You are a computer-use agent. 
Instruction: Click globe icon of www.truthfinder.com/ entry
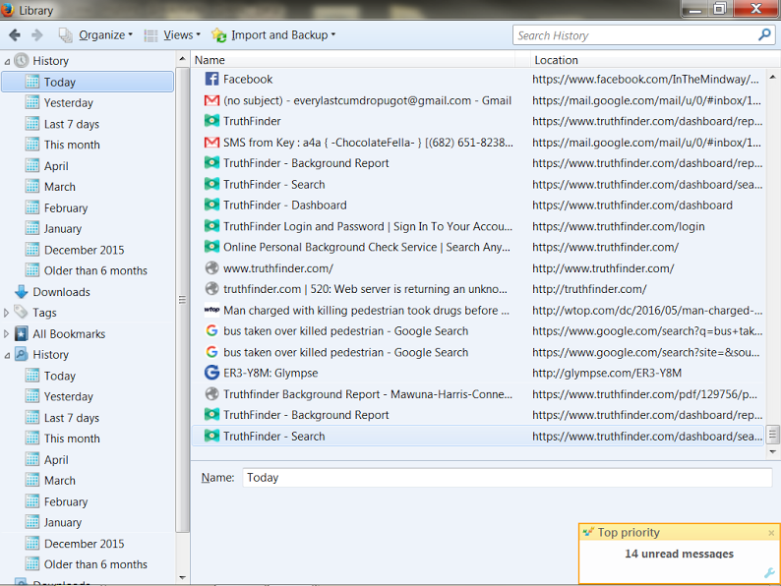click(x=211, y=267)
